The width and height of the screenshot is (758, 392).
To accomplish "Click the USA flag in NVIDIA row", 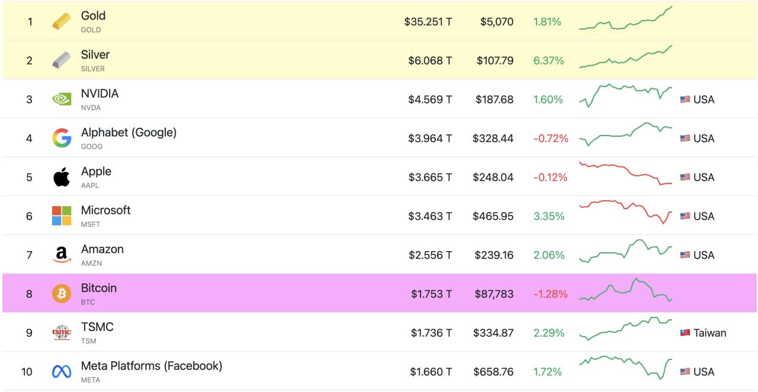I will coord(685,99).
